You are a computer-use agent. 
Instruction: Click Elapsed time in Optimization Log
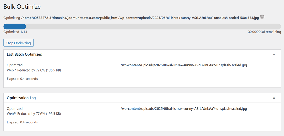[22, 122]
